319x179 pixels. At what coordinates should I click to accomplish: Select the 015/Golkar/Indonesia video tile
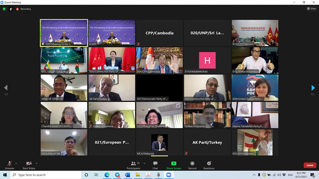(255, 60)
